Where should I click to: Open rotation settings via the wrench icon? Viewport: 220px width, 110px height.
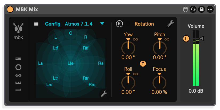click(x=170, y=23)
